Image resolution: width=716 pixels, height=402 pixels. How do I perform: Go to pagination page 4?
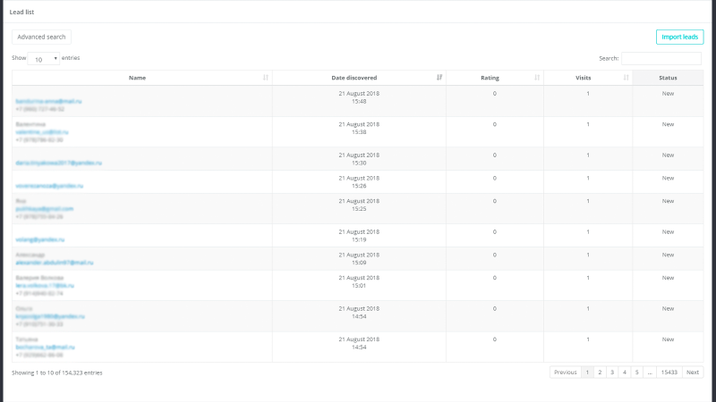coord(624,373)
